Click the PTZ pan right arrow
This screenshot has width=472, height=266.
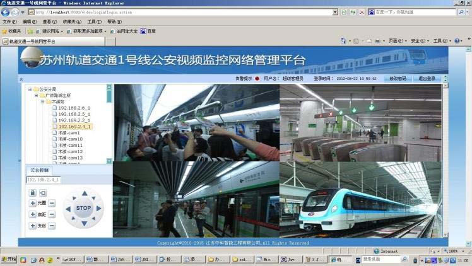[x=98, y=208]
